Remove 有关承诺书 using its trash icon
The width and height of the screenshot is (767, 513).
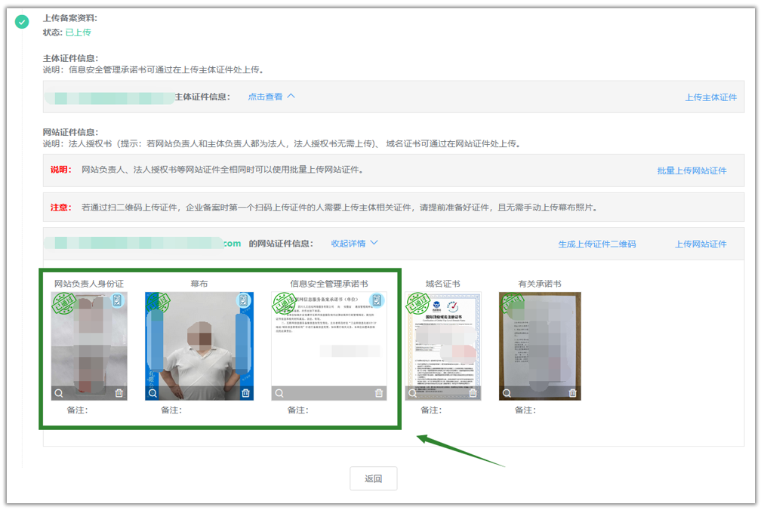pyautogui.click(x=573, y=393)
